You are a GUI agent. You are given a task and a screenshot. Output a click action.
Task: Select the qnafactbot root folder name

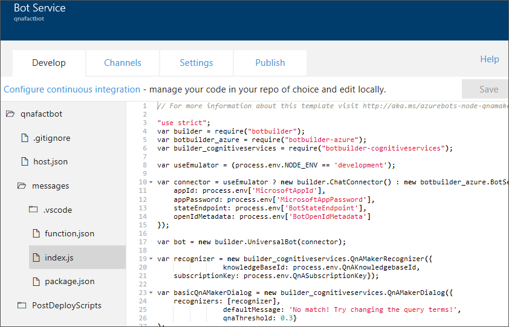point(41,114)
